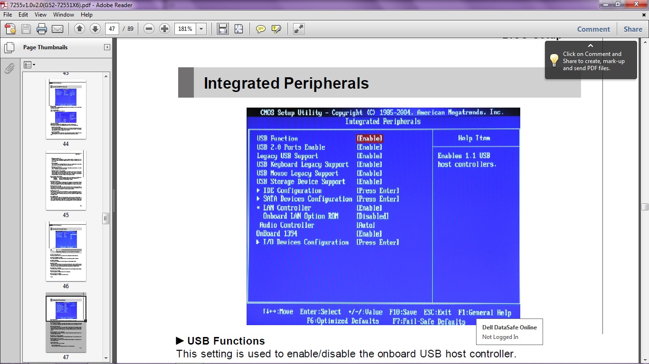Viewport: 649px width, 364px height.
Task: Enable scrolling fit-width page mode
Action: [x=222, y=29]
